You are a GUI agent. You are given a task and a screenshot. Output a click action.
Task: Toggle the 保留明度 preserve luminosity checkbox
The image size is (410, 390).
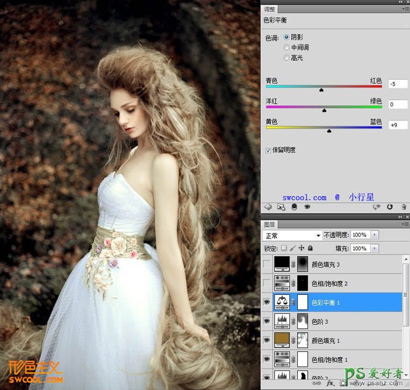pyautogui.click(x=269, y=150)
